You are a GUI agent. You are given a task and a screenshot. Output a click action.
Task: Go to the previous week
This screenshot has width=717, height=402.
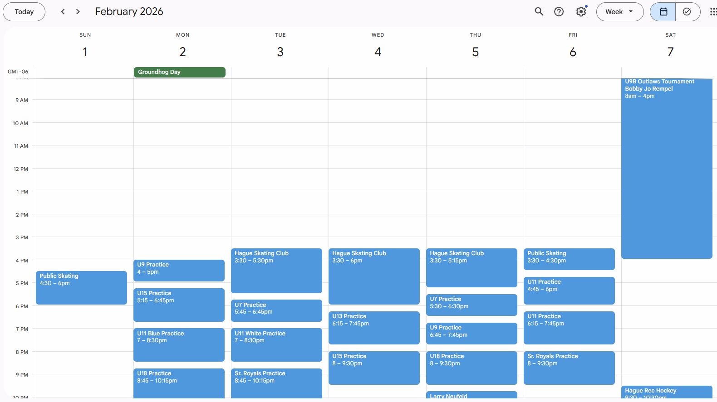pos(63,12)
